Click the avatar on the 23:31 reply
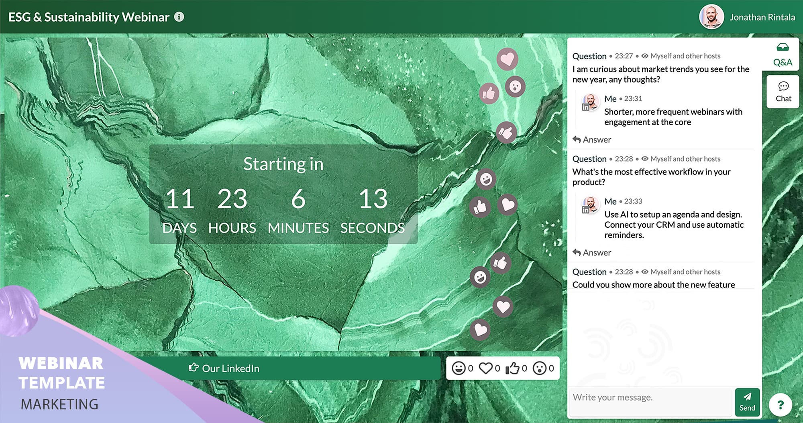Viewport: 803px width, 423px height. tap(590, 102)
